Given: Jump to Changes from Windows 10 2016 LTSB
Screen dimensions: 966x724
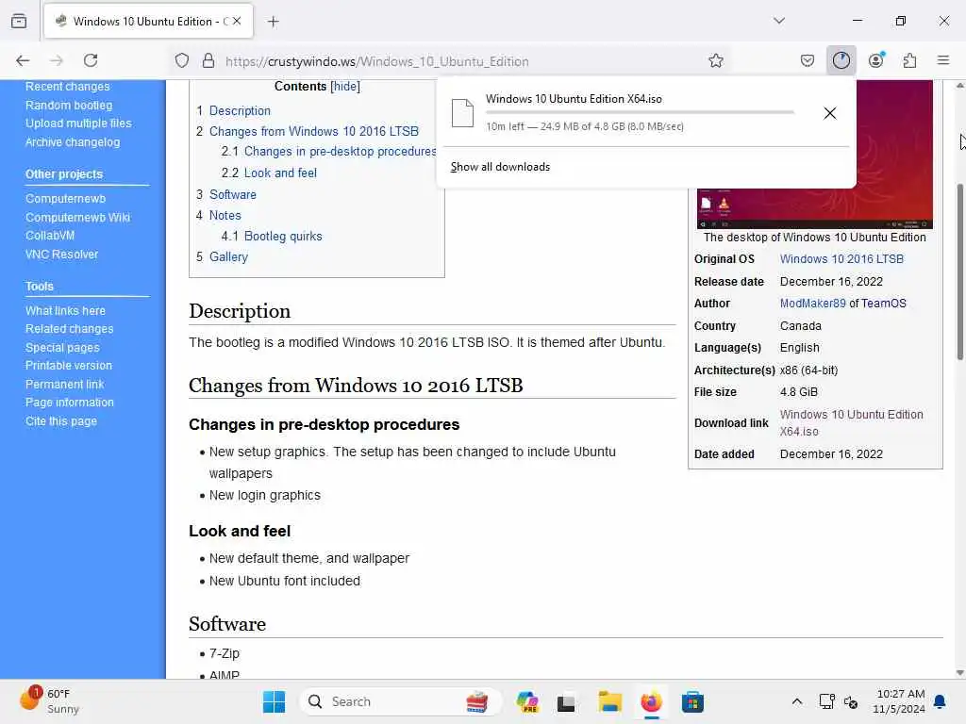Looking at the screenshot, I should tap(313, 131).
